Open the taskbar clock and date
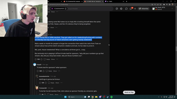 (171, 97)
